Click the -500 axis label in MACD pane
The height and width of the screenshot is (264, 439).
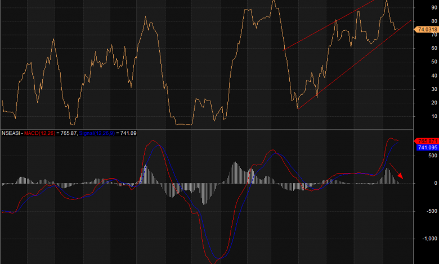click(432, 211)
